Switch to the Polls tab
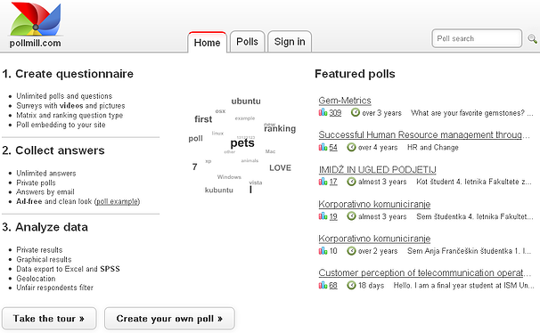This screenshot has width=540, height=333. click(x=247, y=42)
